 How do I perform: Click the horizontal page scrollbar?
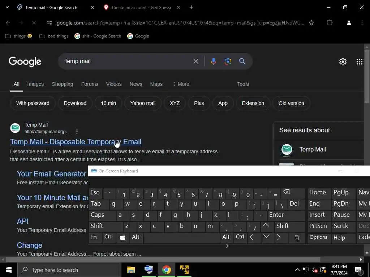pos(163,259)
